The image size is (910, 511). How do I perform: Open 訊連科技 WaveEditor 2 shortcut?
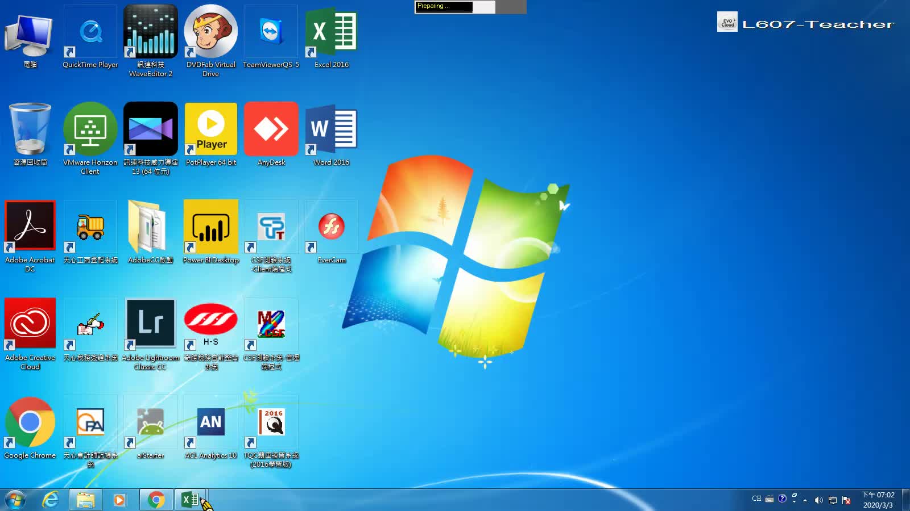[x=151, y=41]
